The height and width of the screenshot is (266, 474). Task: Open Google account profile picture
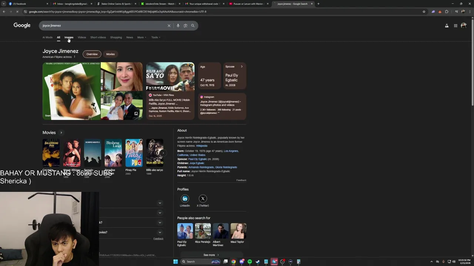click(x=464, y=25)
